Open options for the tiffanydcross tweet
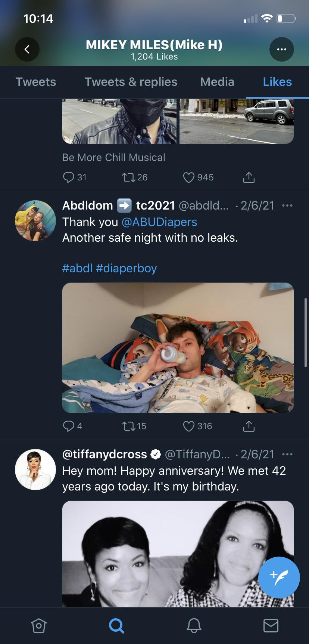Viewport: 309px width, 644px height. click(x=287, y=454)
